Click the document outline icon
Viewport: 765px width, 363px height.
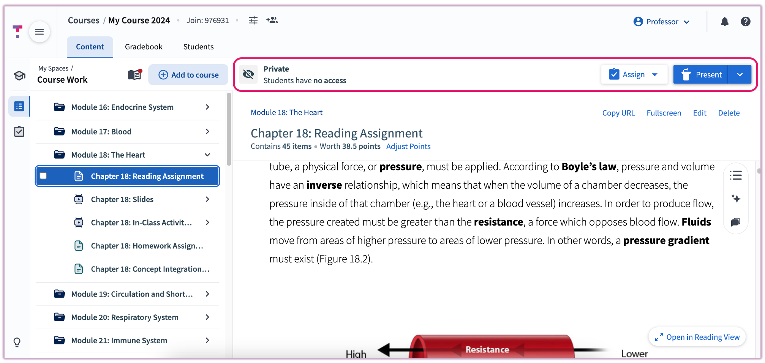point(736,175)
